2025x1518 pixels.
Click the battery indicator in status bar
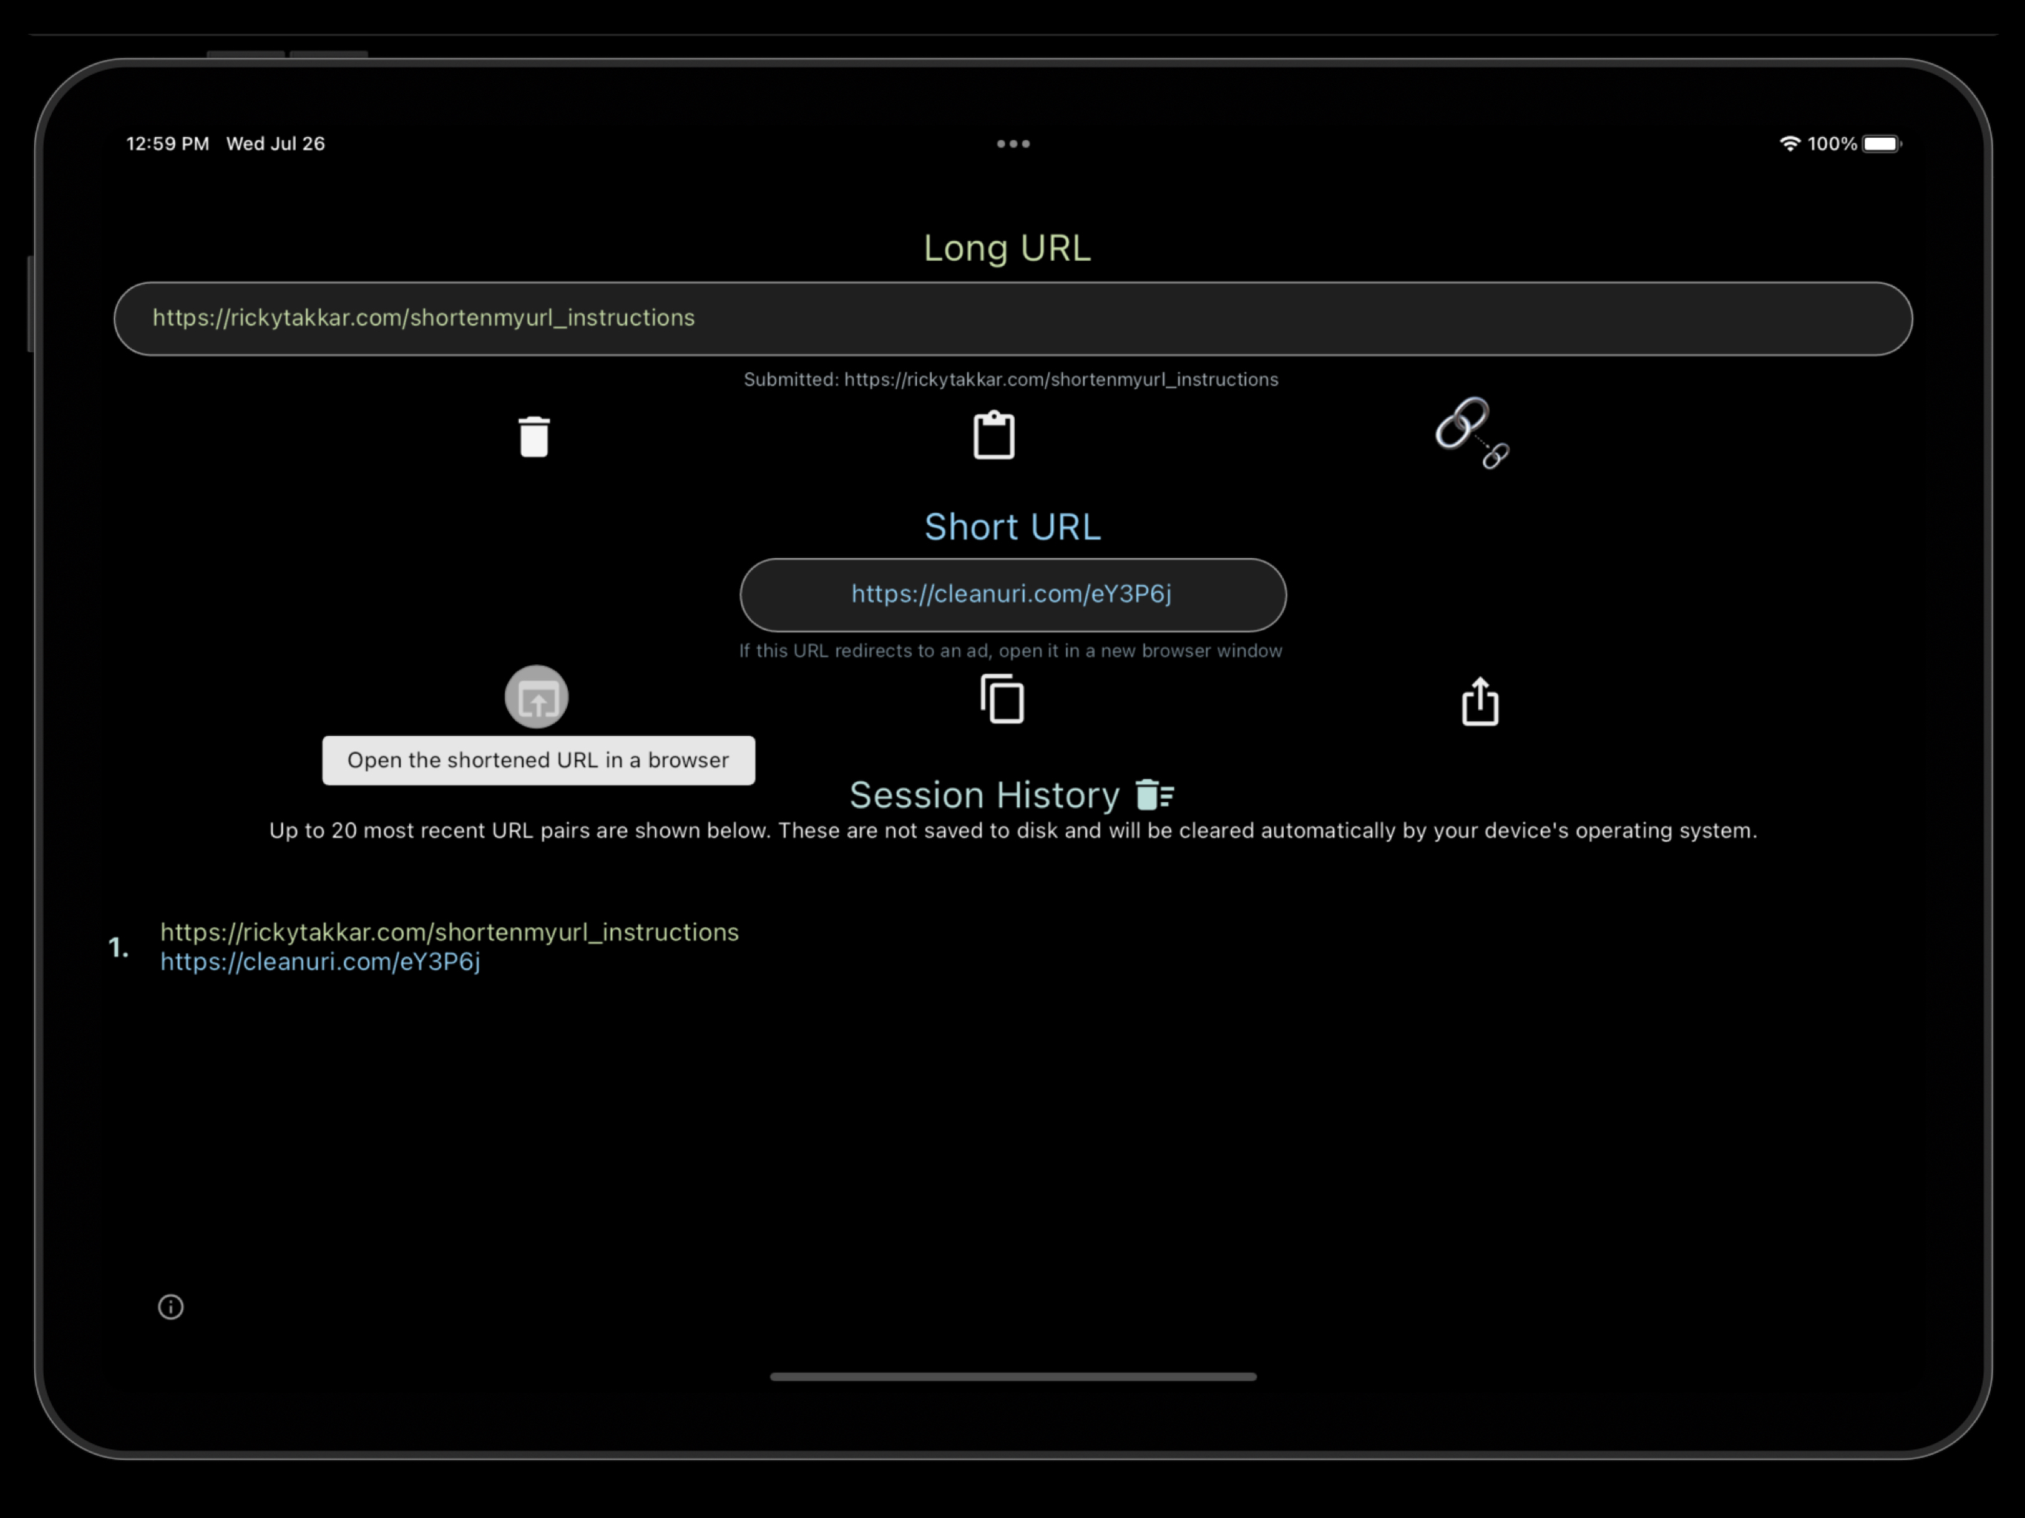pos(1881,144)
